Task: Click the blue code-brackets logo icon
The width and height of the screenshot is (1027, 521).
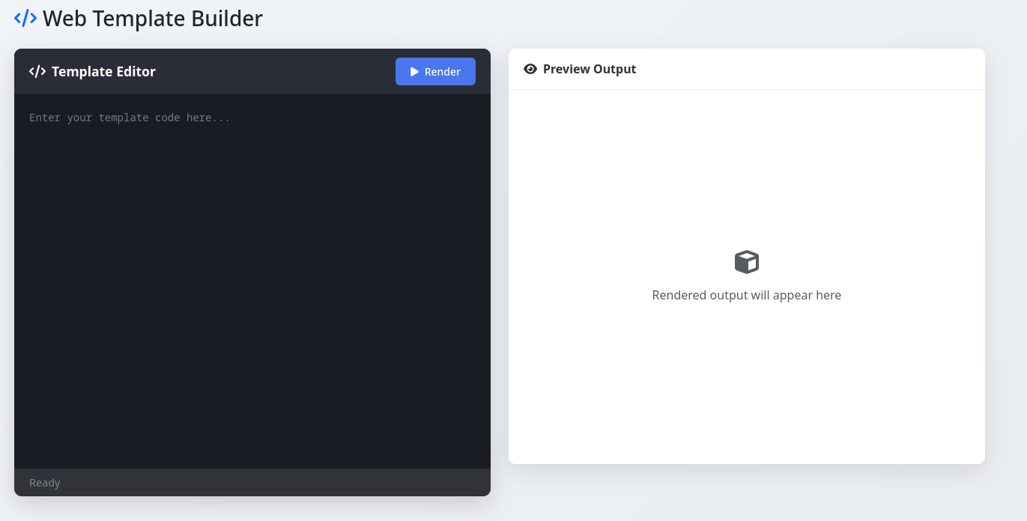Action: click(x=25, y=18)
